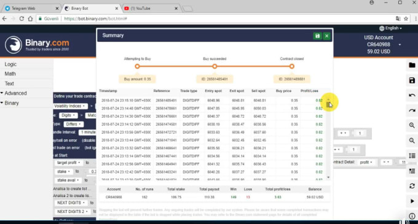This screenshot has width=418, height=224.
Task: Reload the Binary Bot page
Action: tap(22, 18)
